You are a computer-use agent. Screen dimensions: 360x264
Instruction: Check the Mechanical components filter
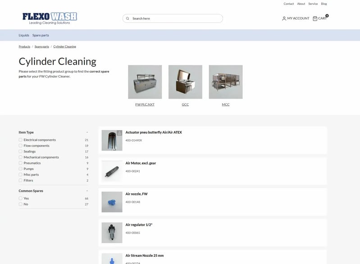[x=20, y=157]
